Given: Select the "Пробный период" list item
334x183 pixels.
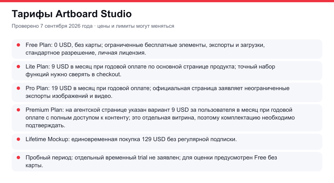Looking at the screenshot, I should (x=167, y=161).
